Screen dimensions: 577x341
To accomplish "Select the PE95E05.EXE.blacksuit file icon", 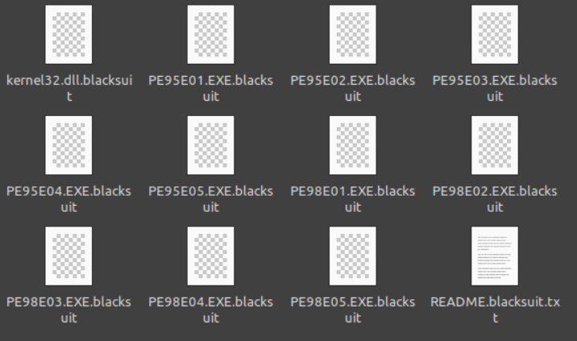I will [x=211, y=145].
